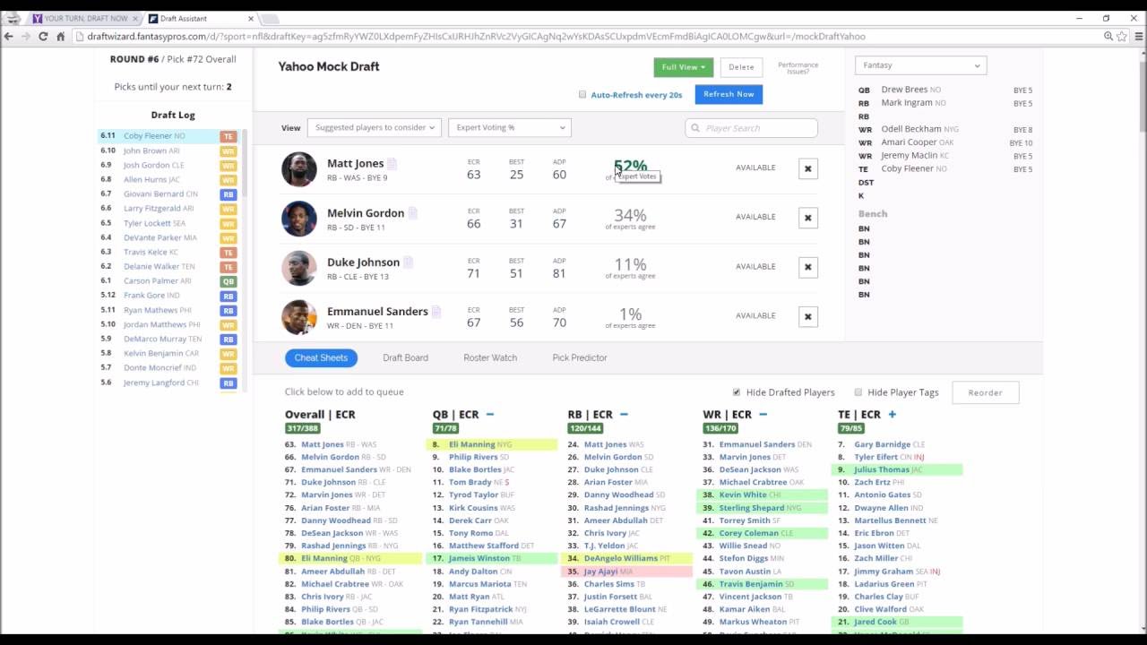Image resolution: width=1147 pixels, height=645 pixels.
Task: Click the Player Search input field
Action: pos(751,128)
